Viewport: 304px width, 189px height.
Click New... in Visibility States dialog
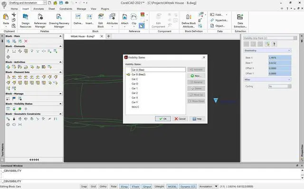click(x=196, y=76)
